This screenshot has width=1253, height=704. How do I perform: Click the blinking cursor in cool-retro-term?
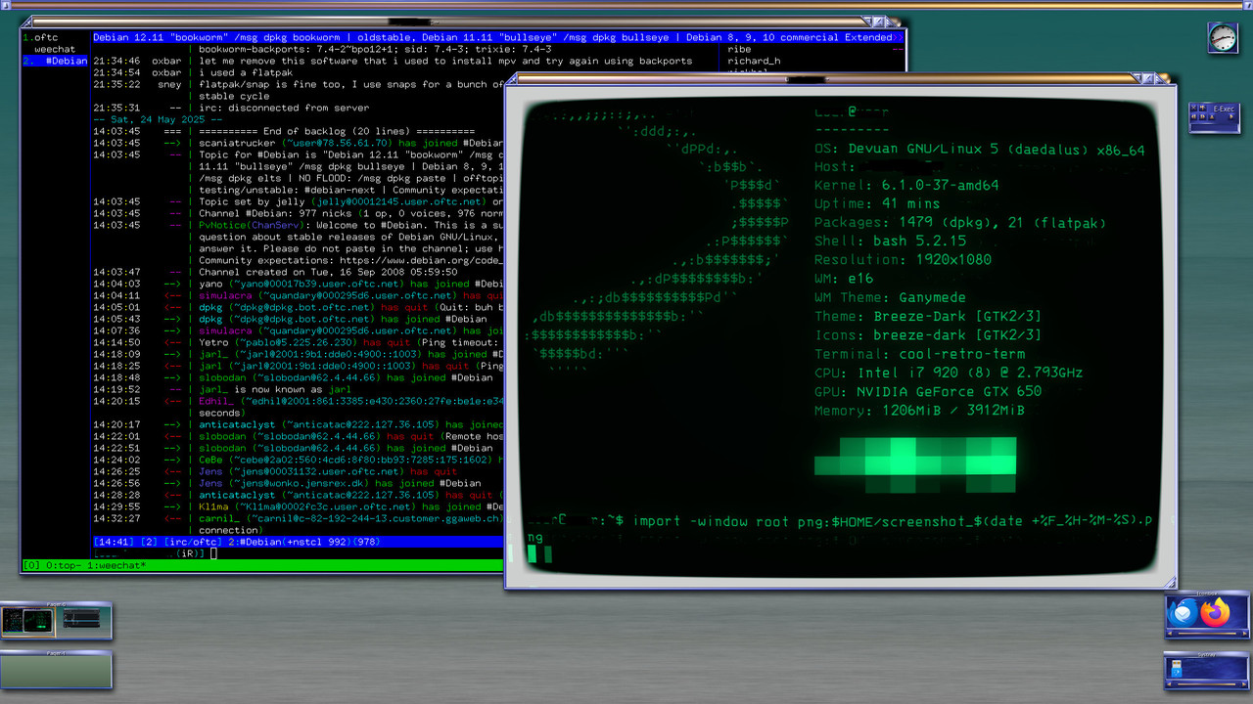533,554
